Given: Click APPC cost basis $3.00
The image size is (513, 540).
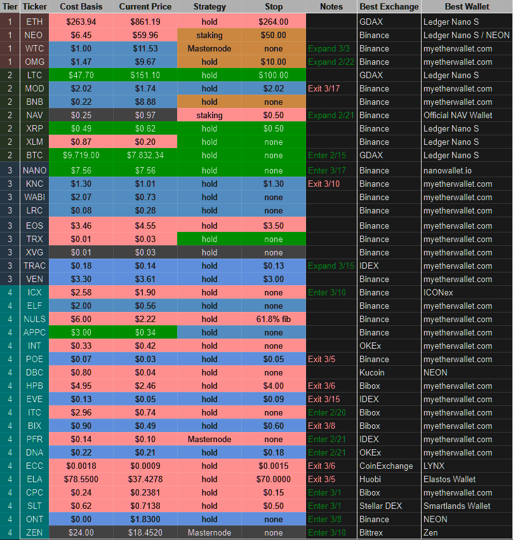Looking at the screenshot, I should pos(81,332).
